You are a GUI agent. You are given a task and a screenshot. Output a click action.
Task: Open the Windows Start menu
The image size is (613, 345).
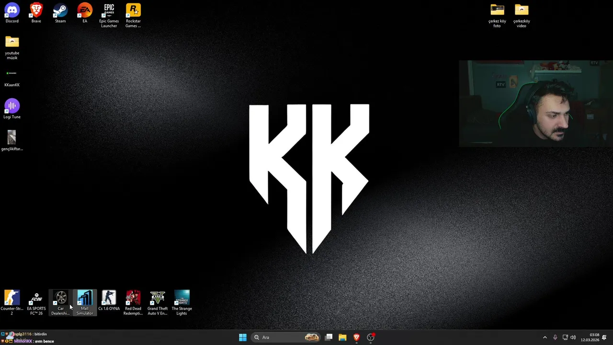(243, 337)
